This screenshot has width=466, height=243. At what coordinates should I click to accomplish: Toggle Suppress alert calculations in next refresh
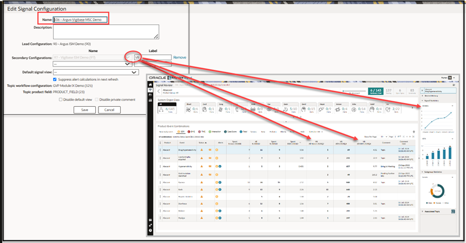point(55,79)
